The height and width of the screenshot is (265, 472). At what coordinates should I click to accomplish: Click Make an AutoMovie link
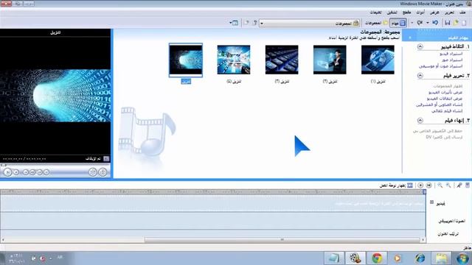click(447, 111)
